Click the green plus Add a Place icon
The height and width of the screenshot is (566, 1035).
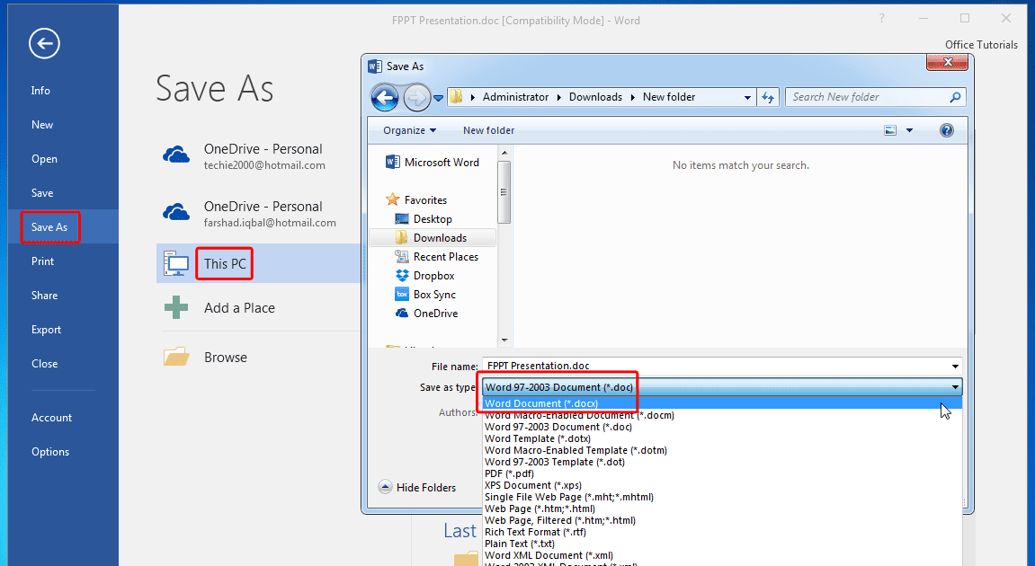click(176, 307)
